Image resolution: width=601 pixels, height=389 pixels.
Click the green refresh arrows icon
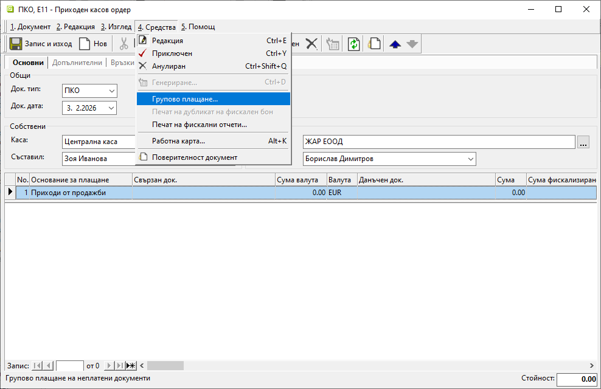coord(354,44)
